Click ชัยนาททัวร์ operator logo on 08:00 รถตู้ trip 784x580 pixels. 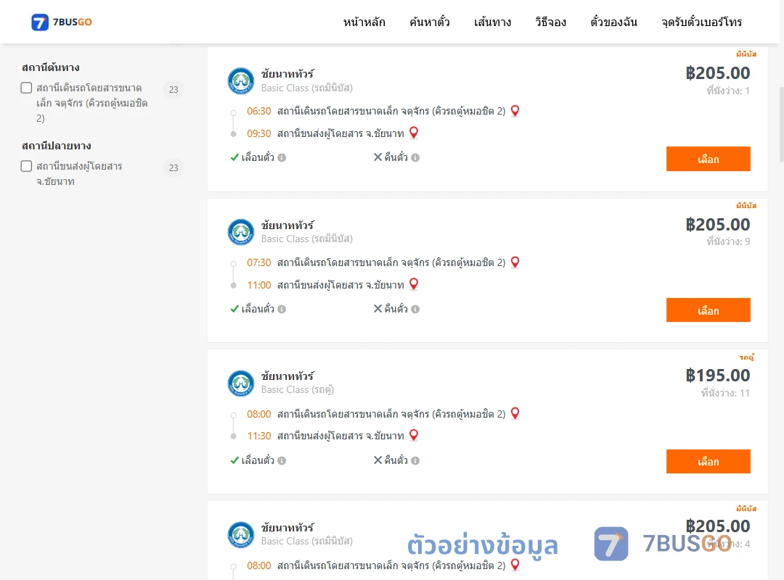pos(241,384)
